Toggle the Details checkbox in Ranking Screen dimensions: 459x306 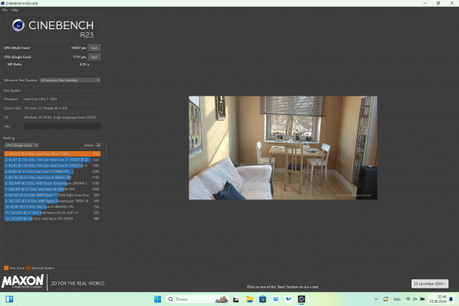98,145
